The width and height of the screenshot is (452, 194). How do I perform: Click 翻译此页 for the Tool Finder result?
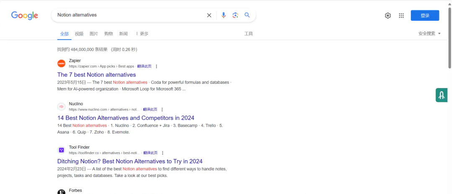pos(150,153)
